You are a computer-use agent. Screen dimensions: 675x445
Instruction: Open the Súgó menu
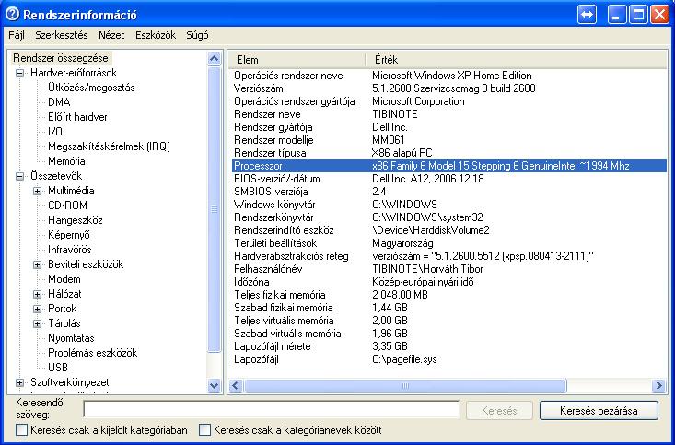[x=197, y=35]
